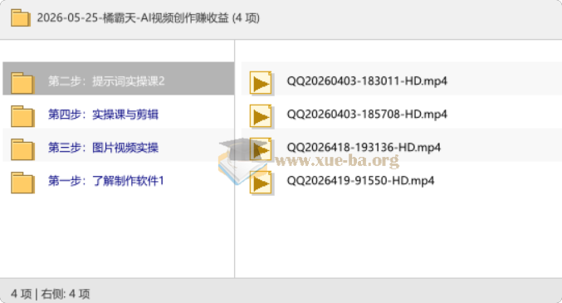Click folder icon beside 第二步：提示词实操课2

[22, 83]
